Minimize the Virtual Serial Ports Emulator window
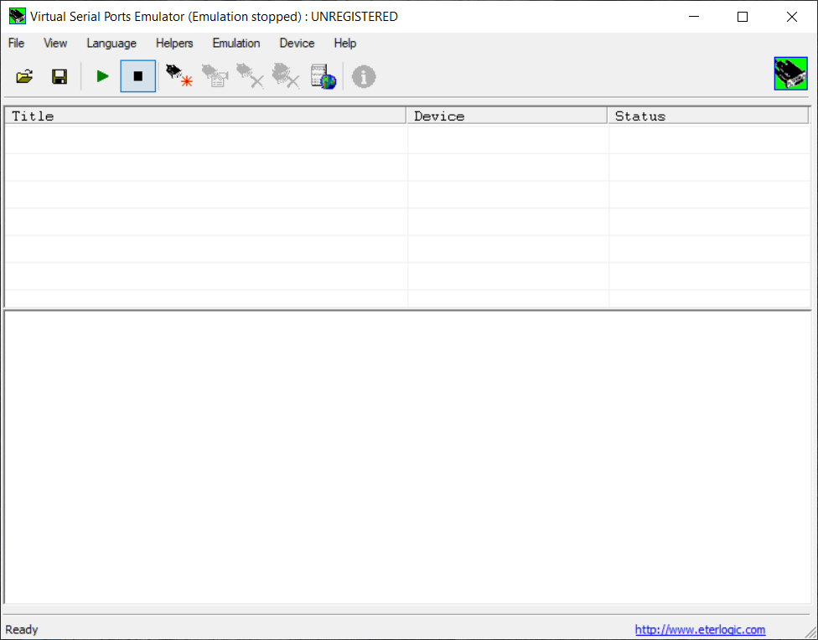 click(694, 17)
